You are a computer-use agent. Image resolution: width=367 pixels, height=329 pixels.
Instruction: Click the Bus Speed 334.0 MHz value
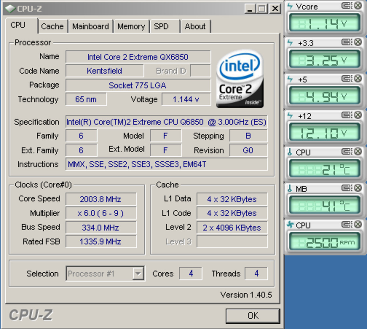tap(101, 227)
